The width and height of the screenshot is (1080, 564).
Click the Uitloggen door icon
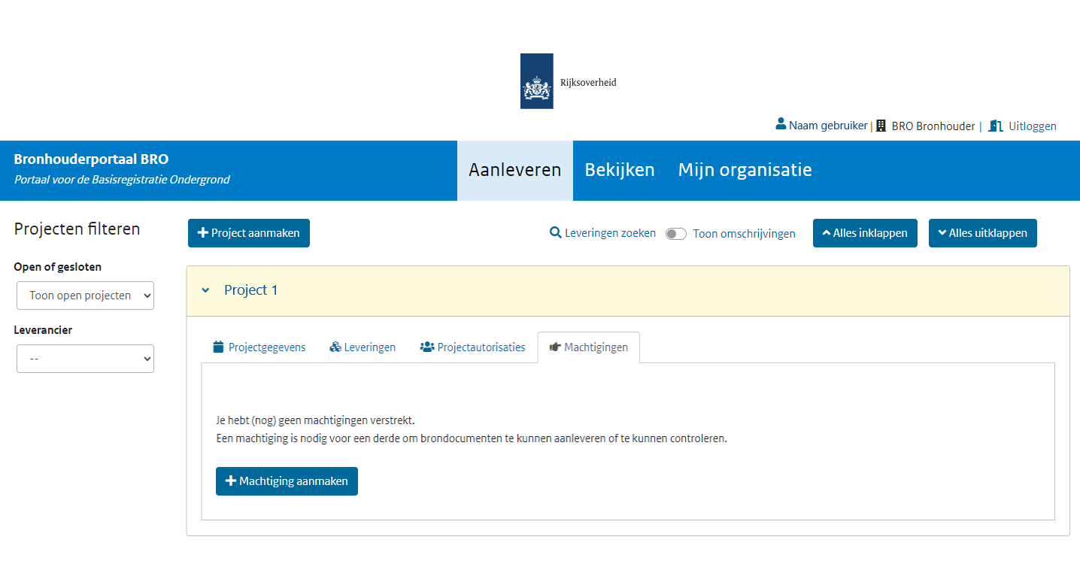[x=996, y=125]
